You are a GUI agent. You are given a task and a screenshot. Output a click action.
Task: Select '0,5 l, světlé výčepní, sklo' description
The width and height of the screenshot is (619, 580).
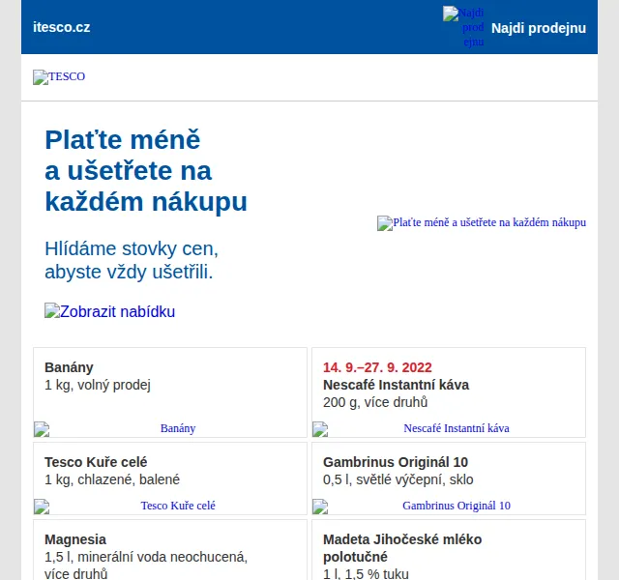pos(398,479)
